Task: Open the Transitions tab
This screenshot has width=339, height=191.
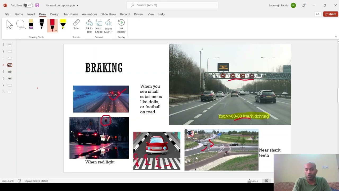Action: [x=71, y=14]
